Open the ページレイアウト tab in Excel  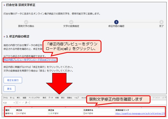pyautogui.click(x=34, y=98)
